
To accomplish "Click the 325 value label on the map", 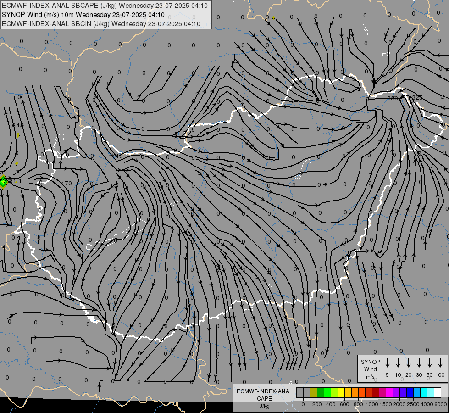I will (x=417, y=97).
